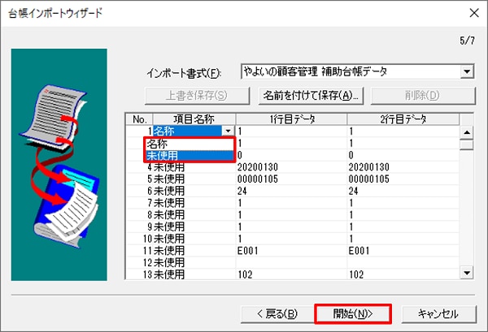The image size is (488, 332).
Task: Click the No. column header
Action: click(139, 119)
